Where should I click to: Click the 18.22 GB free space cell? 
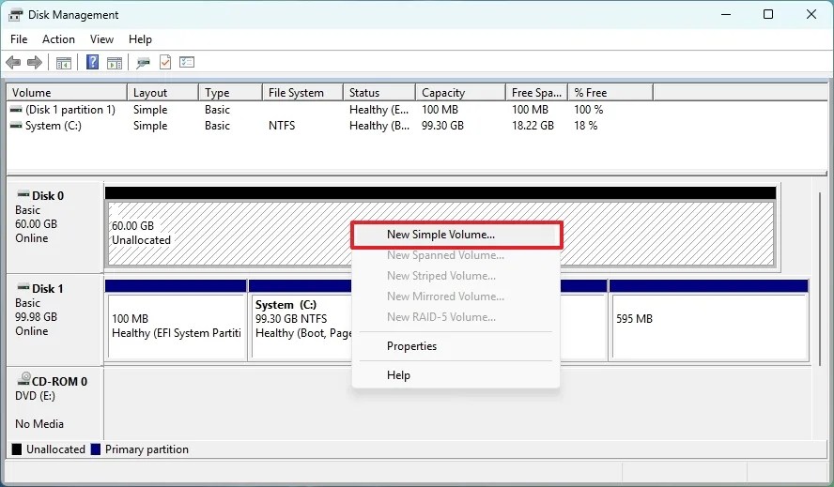[533, 126]
